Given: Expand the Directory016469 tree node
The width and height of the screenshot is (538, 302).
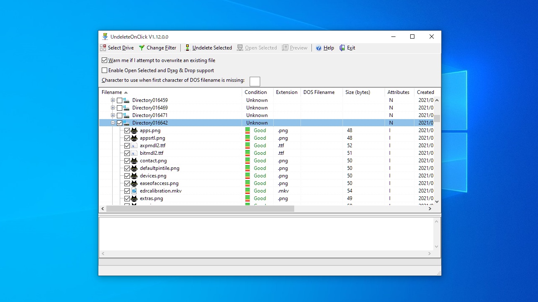Looking at the screenshot, I should [x=113, y=108].
